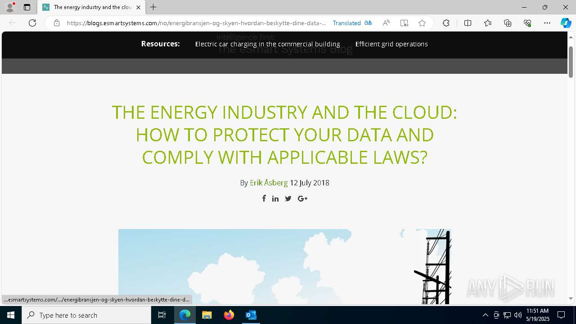This screenshot has height=324, width=576.
Task: Open File Explorer from taskbar
Action: (x=207, y=315)
